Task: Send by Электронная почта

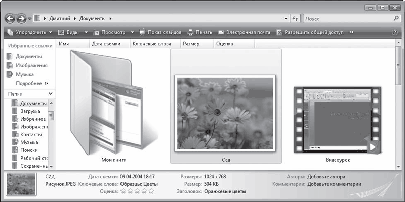Action: coord(244,32)
